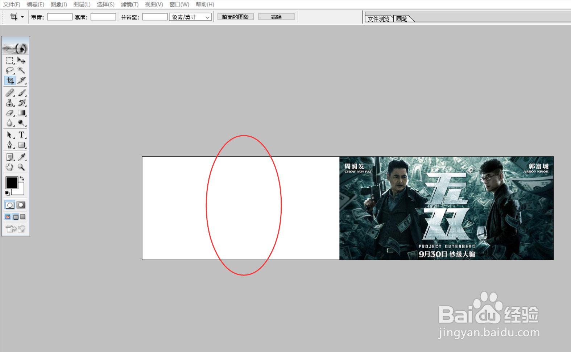Select the Clone Stamp tool
Screen dimensions: 571x352
pyautogui.click(x=10, y=103)
